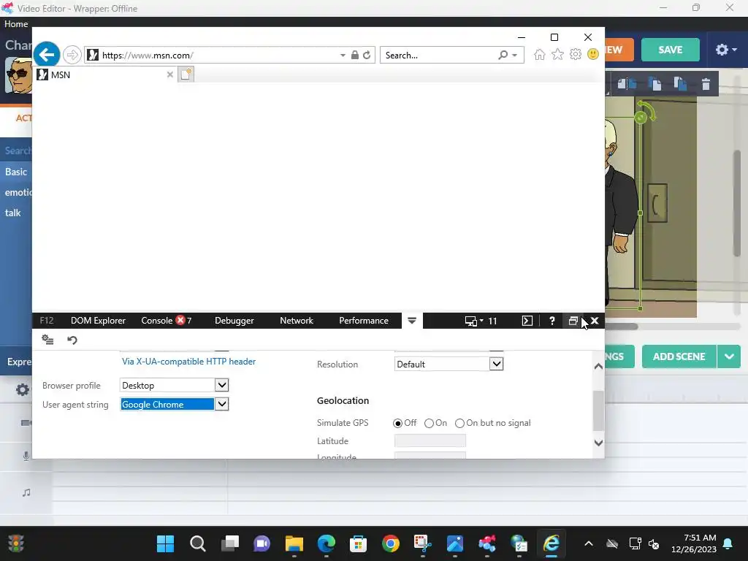This screenshot has height=561, width=748.
Task: Click the SAVE button
Action: [671, 50]
